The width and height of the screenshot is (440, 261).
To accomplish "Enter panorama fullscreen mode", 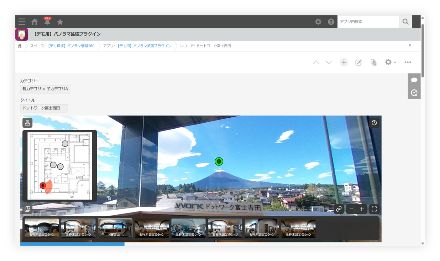I will [374, 209].
